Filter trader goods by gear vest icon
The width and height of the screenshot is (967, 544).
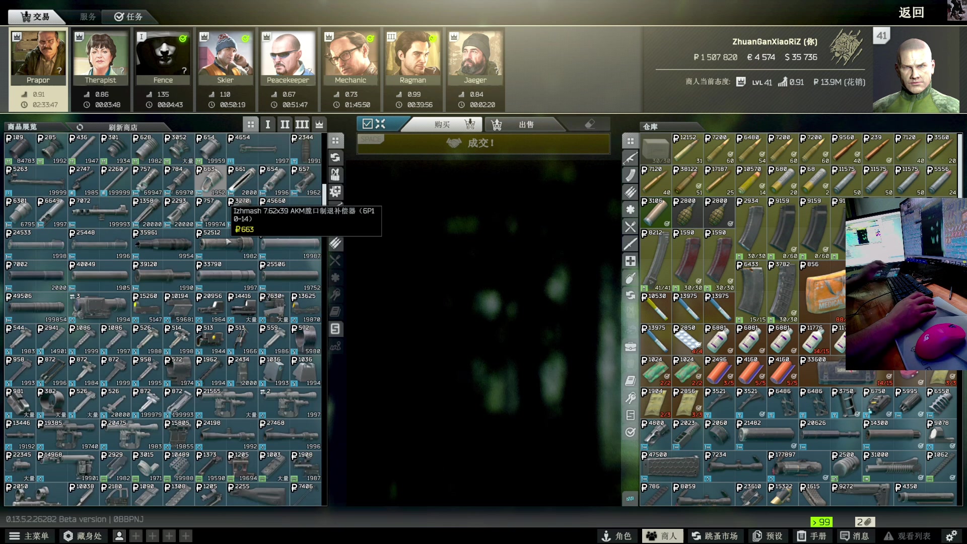(x=335, y=175)
